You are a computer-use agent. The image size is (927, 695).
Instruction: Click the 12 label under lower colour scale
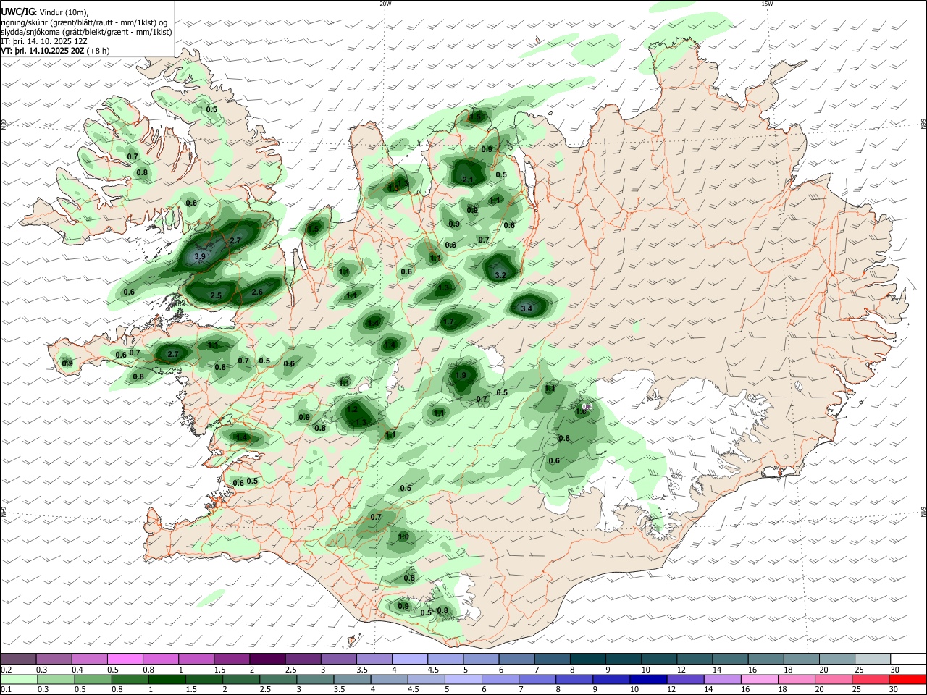coord(671,689)
